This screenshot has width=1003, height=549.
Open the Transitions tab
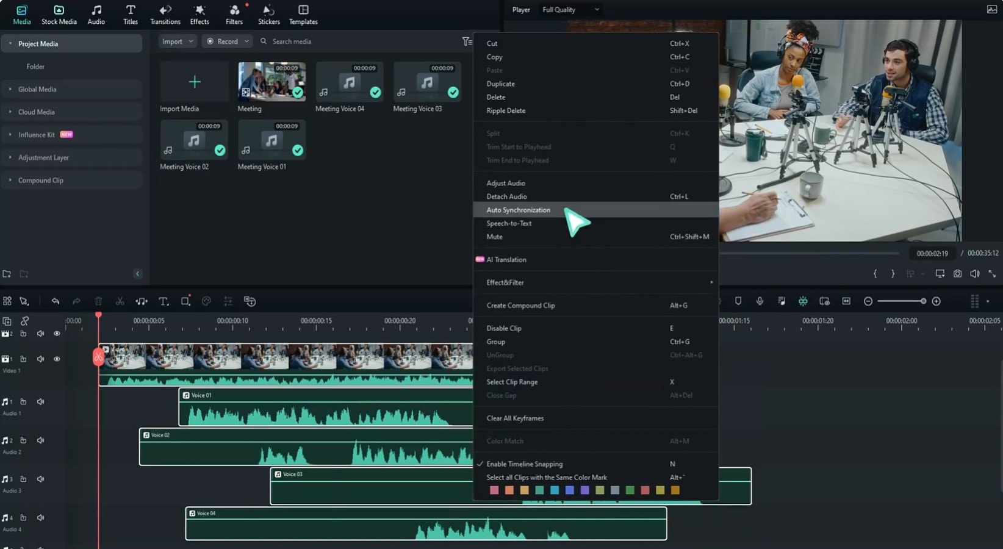click(165, 15)
